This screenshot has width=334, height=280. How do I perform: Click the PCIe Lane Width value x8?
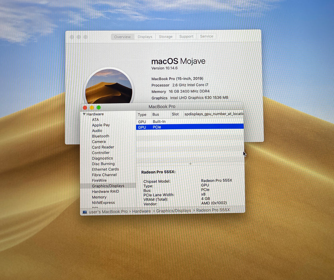click(203, 194)
